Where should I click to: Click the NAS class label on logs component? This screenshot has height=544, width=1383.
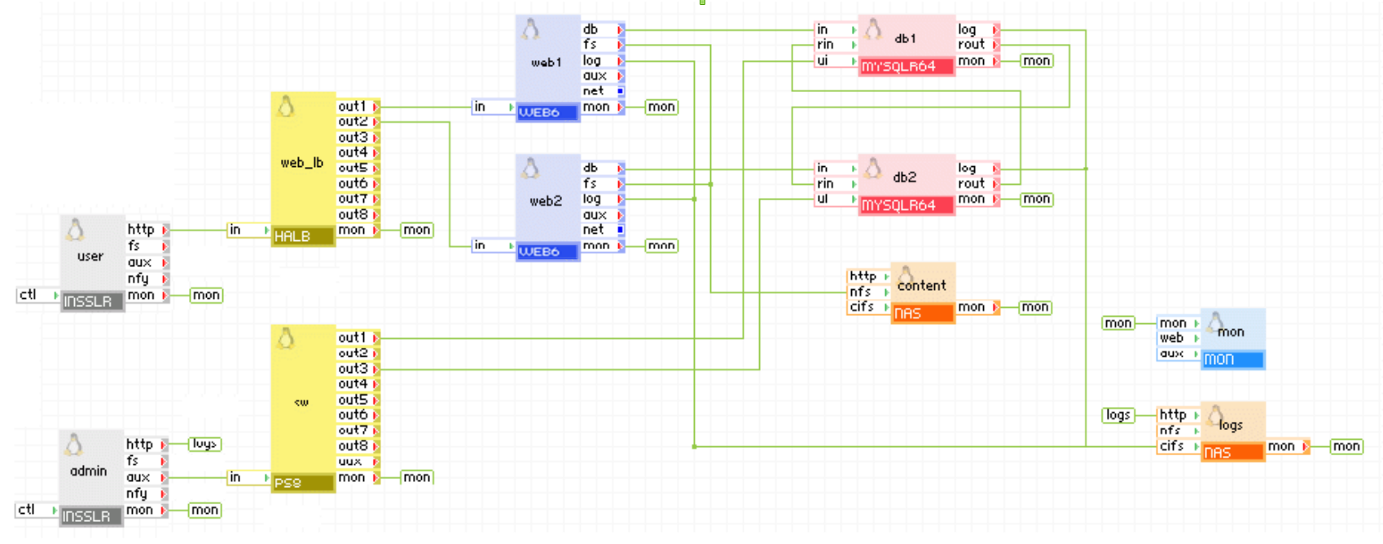tap(1233, 453)
